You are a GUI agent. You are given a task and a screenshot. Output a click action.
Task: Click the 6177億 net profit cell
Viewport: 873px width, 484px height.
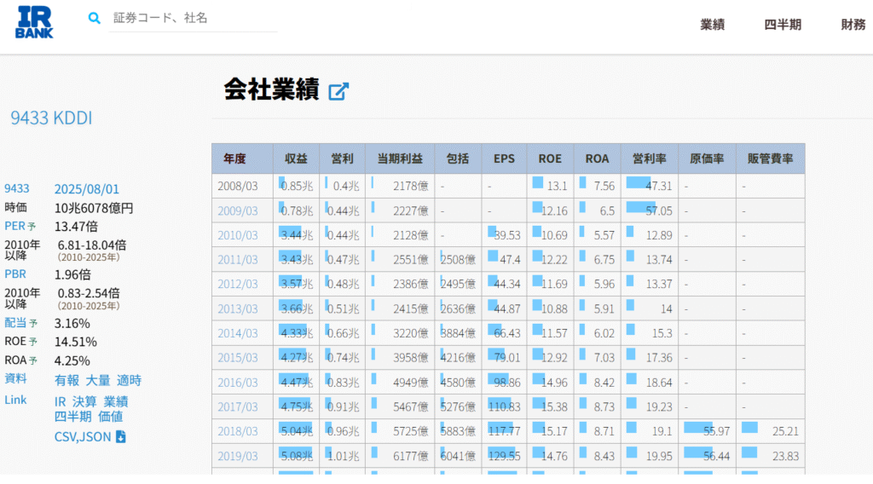(x=400, y=456)
